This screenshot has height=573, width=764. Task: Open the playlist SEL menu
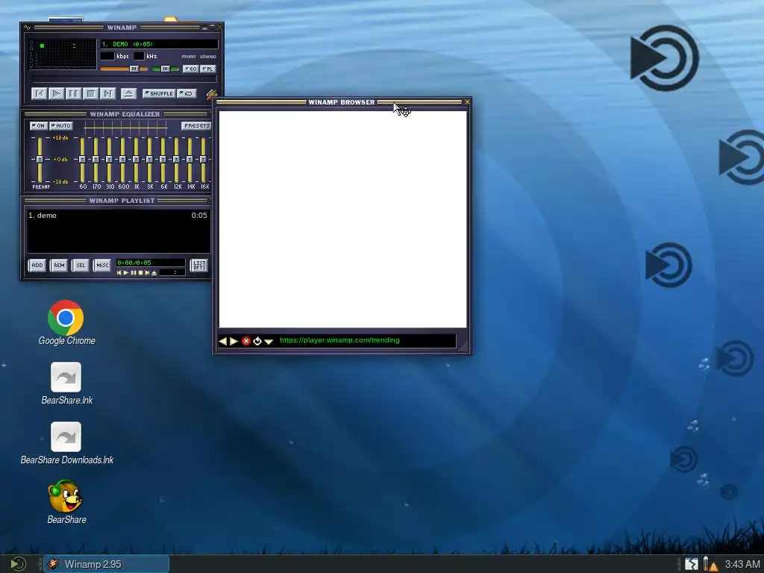pyautogui.click(x=81, y=265)
